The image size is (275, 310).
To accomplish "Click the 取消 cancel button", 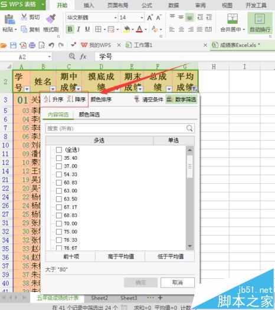I will (x=178, y=282).
